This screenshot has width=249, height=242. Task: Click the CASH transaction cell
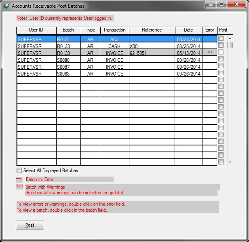tap(114, 46)
